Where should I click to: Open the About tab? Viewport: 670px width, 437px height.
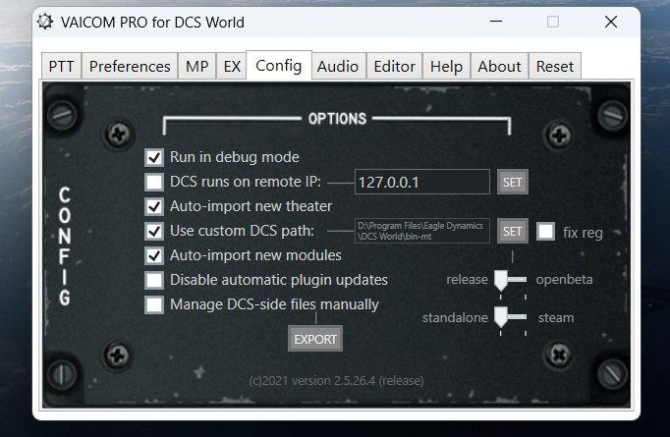point(499,66)
